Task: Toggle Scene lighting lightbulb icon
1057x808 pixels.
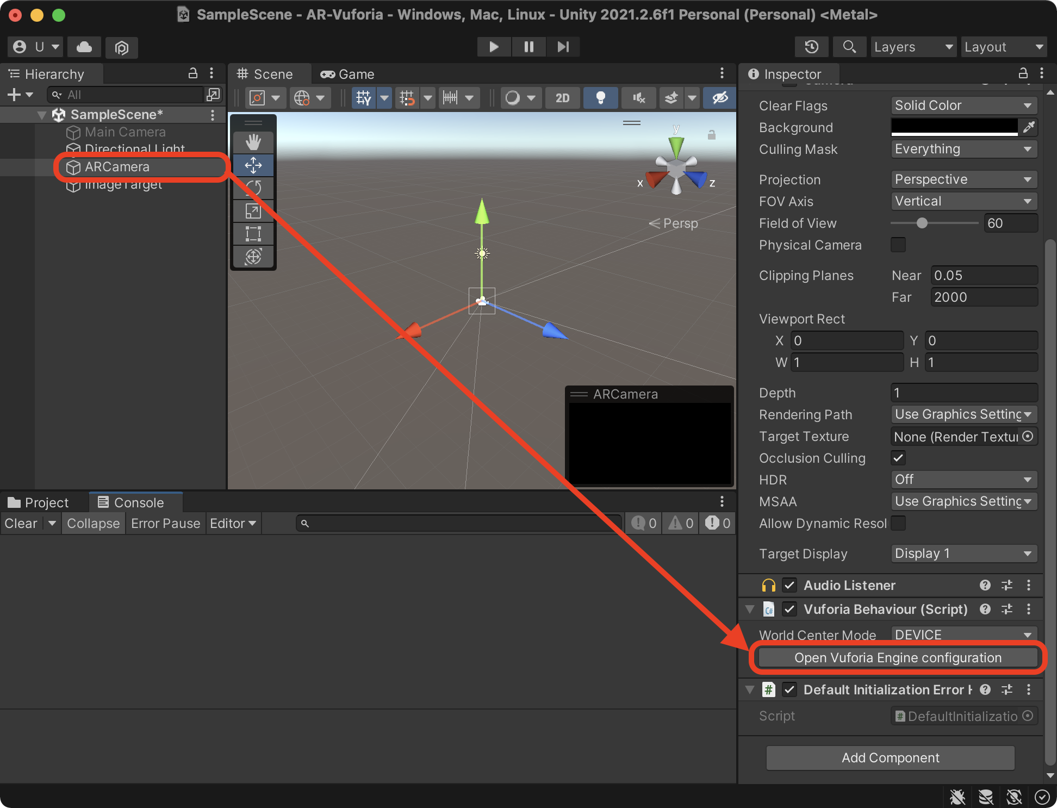Action: pyautogui.click(x=600, y=98)
